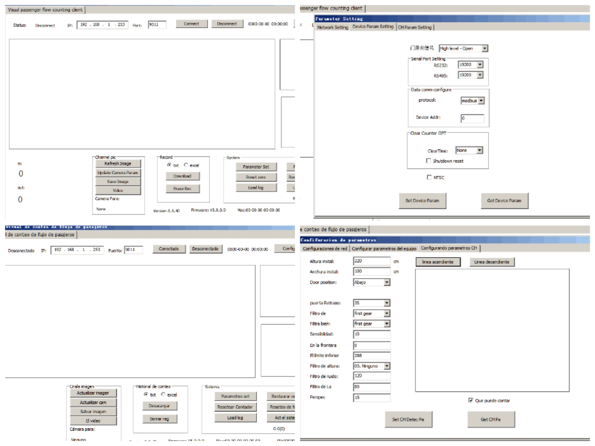The width and height of the screenshot is (595, 446).
Task: Switch to Device Param Setting tab
Action: coord(373,27)
